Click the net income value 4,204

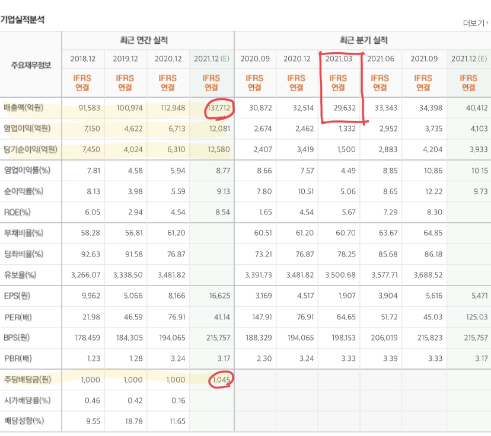tap(433, 149)
